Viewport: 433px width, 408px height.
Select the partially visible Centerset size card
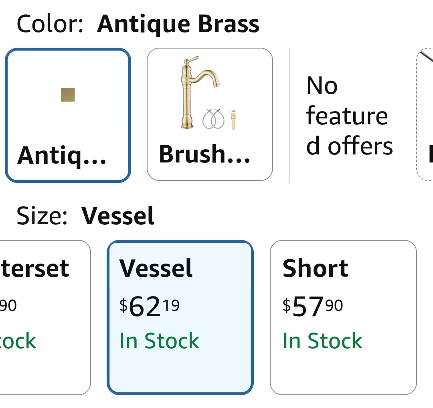pos(45,317)
